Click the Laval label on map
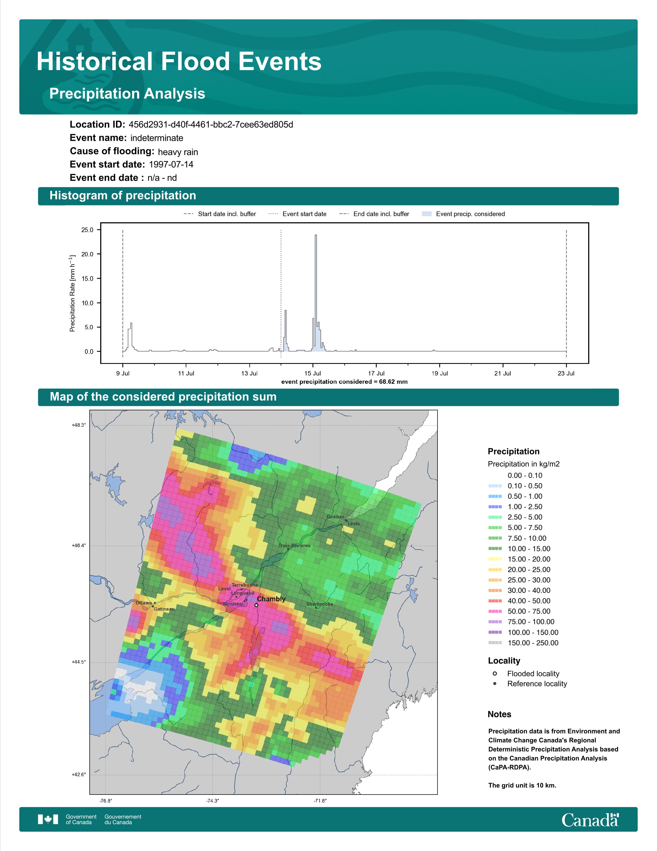Screen dimensions: 657x851 click(224, 589)
